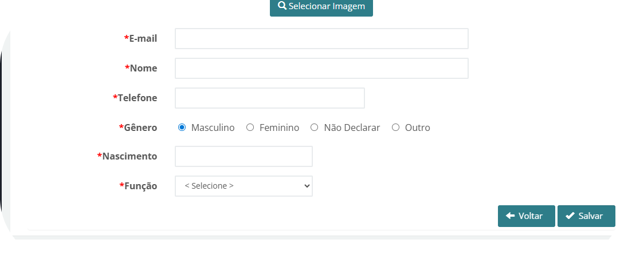This screenshot has width=624, height=263.
Task: Choose the Feminino radio button
Action: (250, 127)
